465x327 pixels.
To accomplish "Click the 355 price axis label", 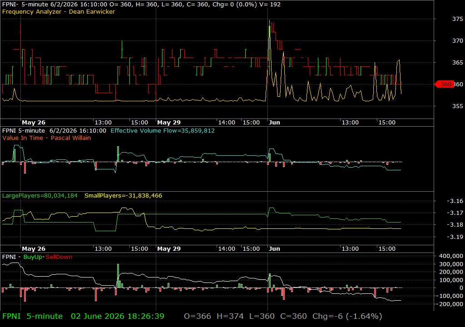I will (x=457, y=106).
